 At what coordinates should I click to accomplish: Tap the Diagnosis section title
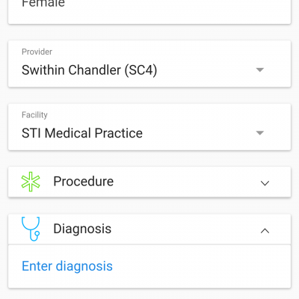82,229
